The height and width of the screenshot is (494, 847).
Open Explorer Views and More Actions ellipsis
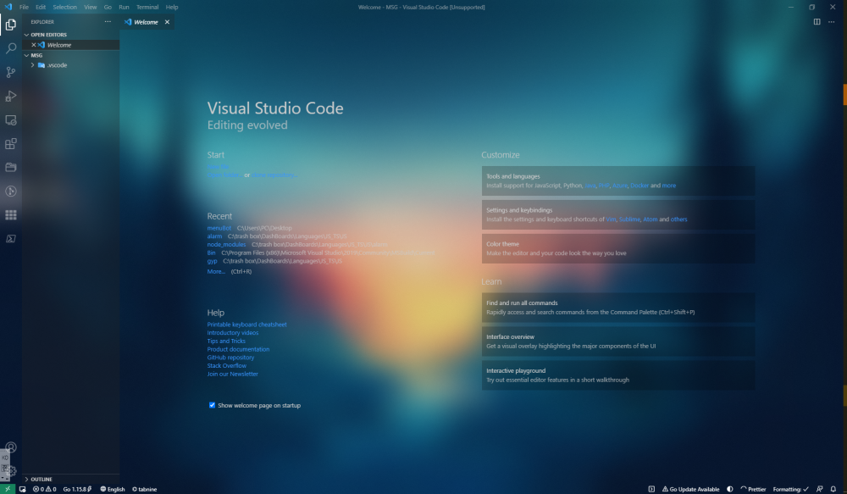pos(108,22)
